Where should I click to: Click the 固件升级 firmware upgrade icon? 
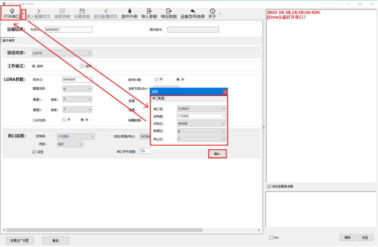coord(129,11)
